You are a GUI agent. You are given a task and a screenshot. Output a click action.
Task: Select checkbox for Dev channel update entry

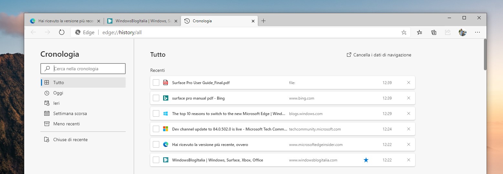tap(156, 129)
